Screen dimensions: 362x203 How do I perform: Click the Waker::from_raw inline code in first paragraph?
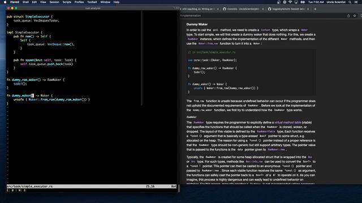[x=208, y=43]
